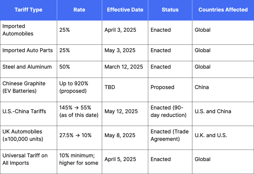Select the 145% → 55% rate cell
254x174 pixels.
[x=79, y=114]
